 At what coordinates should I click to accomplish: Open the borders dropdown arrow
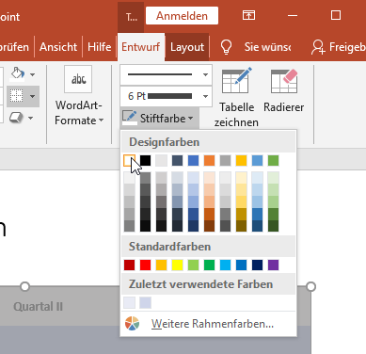(32, 96)
